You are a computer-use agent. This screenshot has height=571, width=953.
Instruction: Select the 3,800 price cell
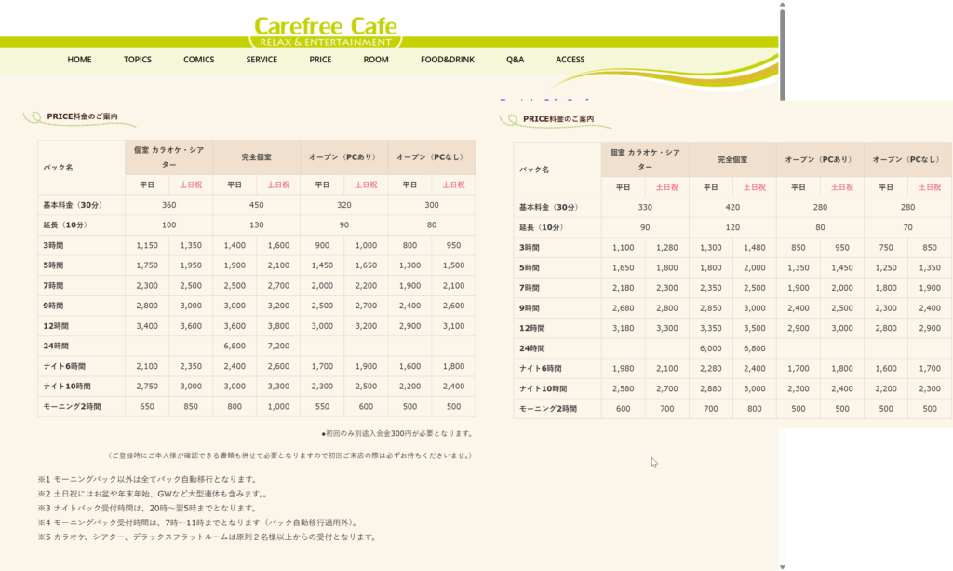point(278,326)
